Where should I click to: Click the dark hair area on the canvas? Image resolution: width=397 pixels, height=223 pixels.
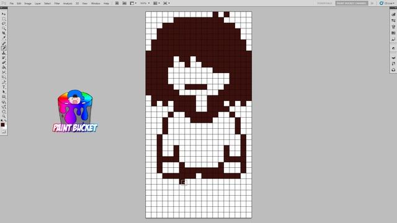[198, 37]
